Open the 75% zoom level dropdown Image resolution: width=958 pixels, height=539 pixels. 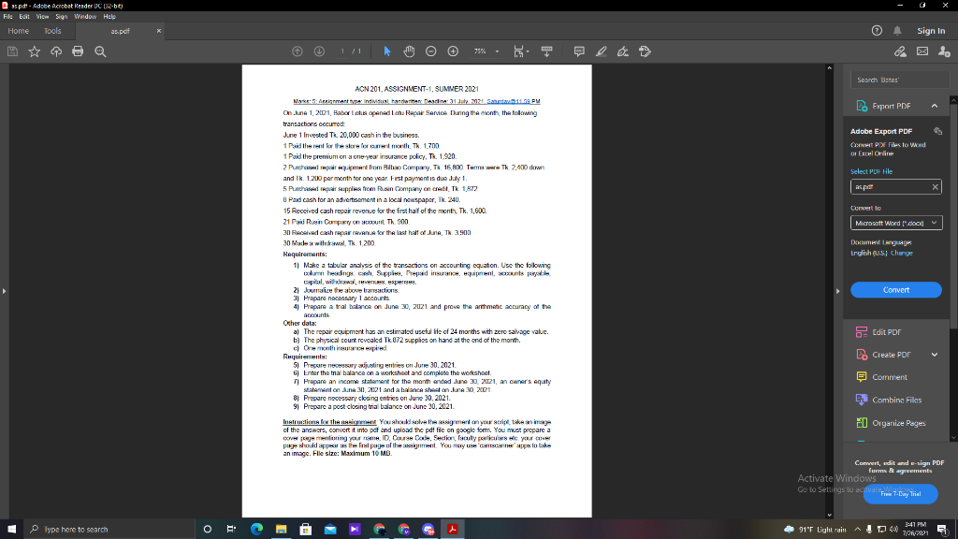498,51
